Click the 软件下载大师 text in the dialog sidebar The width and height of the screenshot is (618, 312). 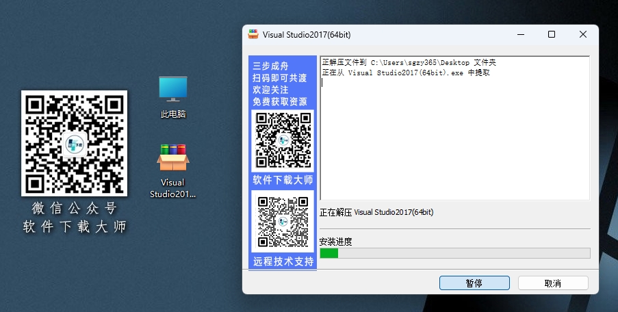point(283,180)
